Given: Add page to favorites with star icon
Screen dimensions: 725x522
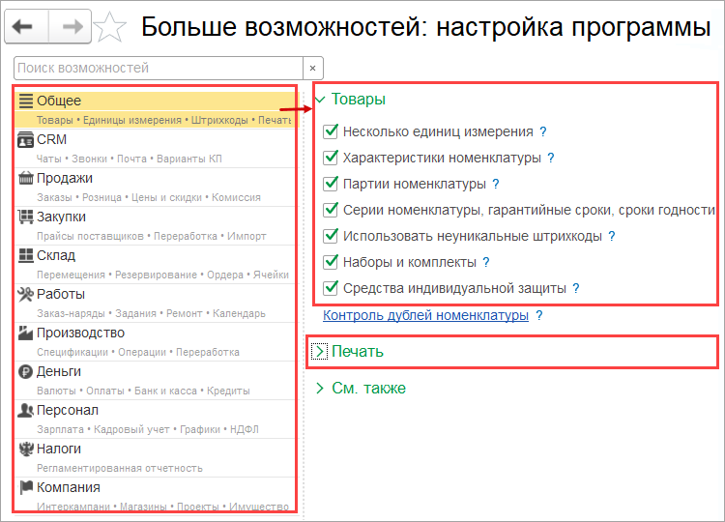Looking at the screenshot, I should click(x=109, y=27).
